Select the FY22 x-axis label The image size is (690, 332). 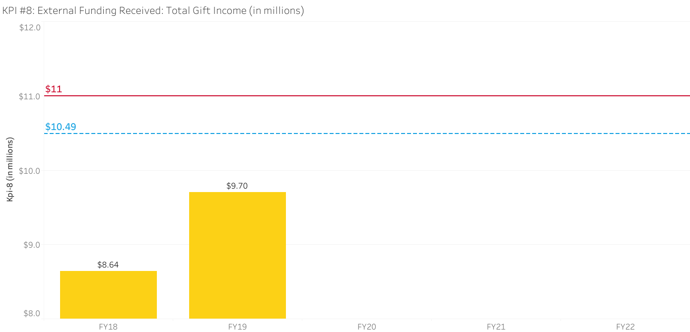625,327
